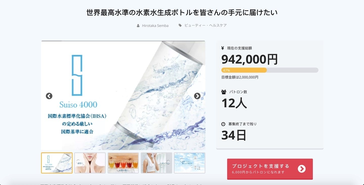Image resolution: width=364 pixels, height=185 pixels.
Task: Click the patrons group icon next to パトロン数
Action: pyautogui.click(x=224, y=92)
